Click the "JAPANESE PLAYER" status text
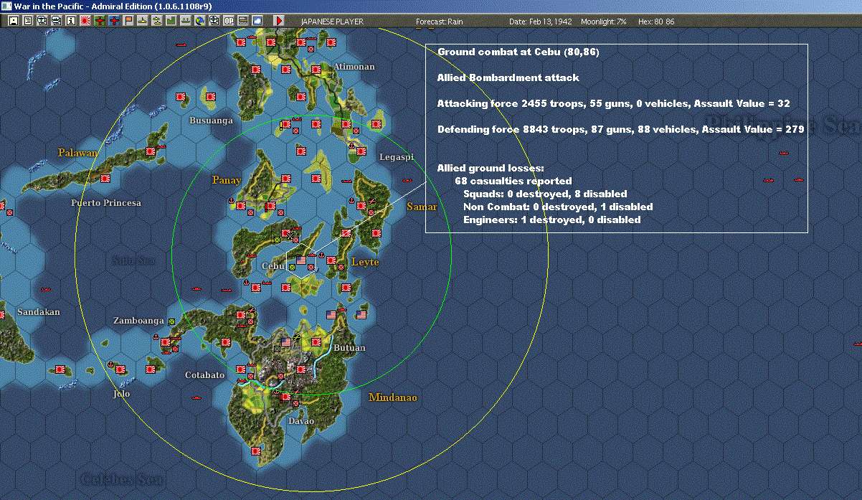Image resolution: width=862 pixels, height=500 pixels. click(x=332, y=22)
